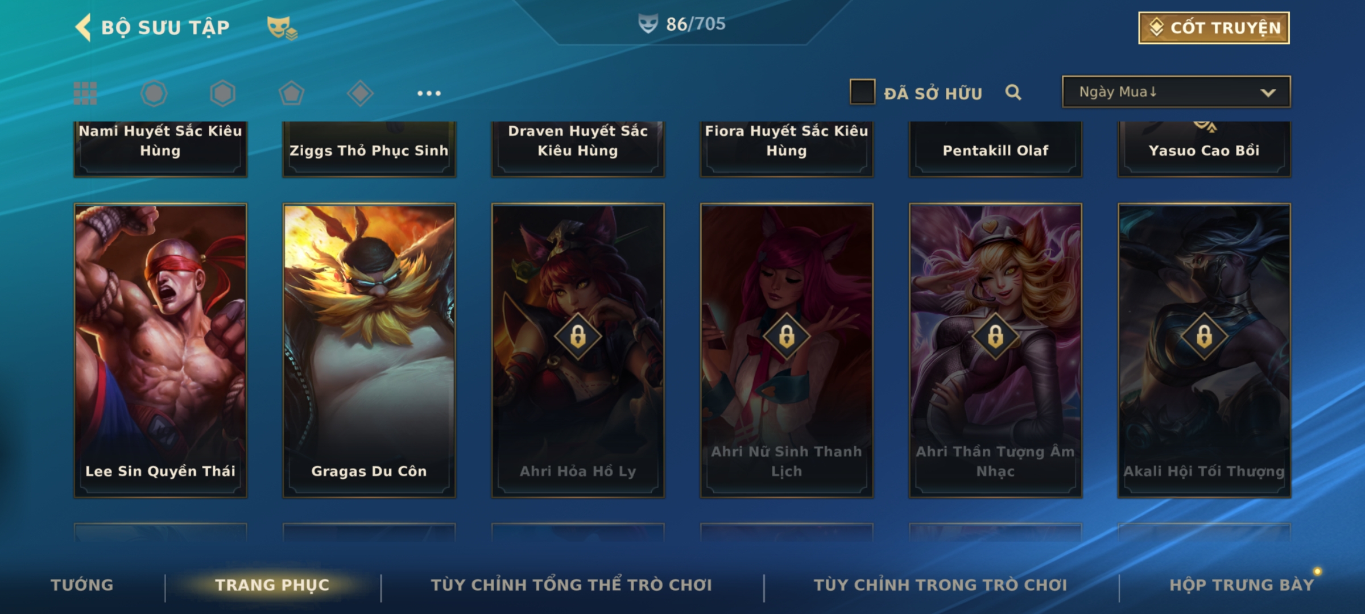Go to Tùy Chỉnh Trong Trò Chơi tab
This screenshot has height=614, width=1365.
(940, 585)
